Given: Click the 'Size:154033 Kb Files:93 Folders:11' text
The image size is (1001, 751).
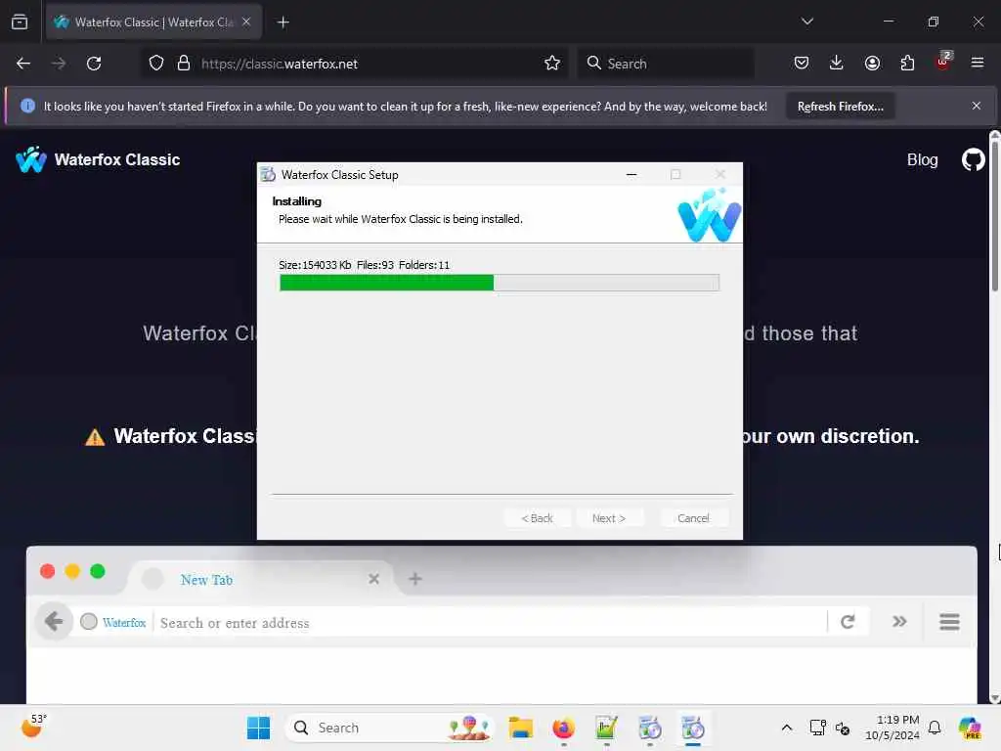Looking at the screenshot, I should click(x=364, y=265).
